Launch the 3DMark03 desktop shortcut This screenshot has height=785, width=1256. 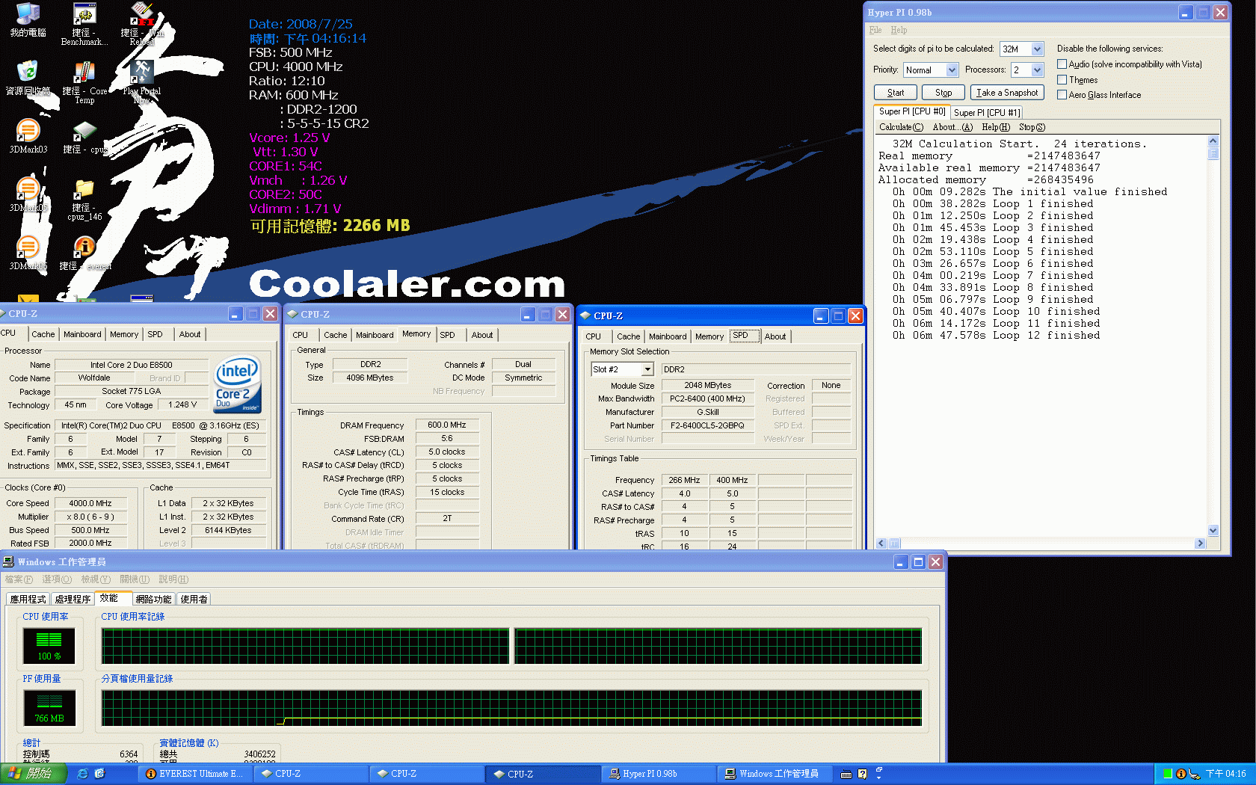point(28,136)
